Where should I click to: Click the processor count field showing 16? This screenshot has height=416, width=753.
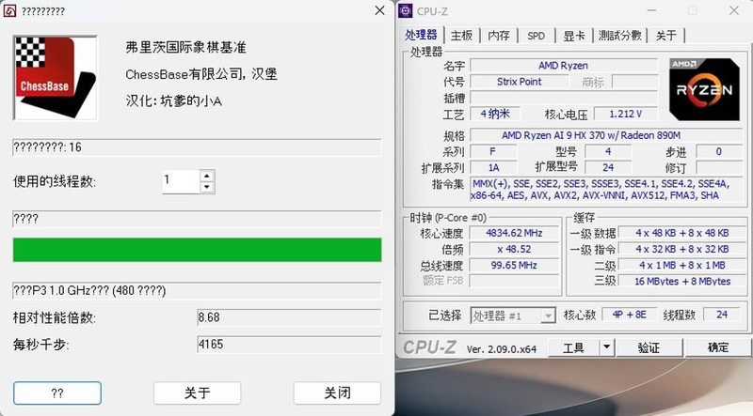coord(197,147)
